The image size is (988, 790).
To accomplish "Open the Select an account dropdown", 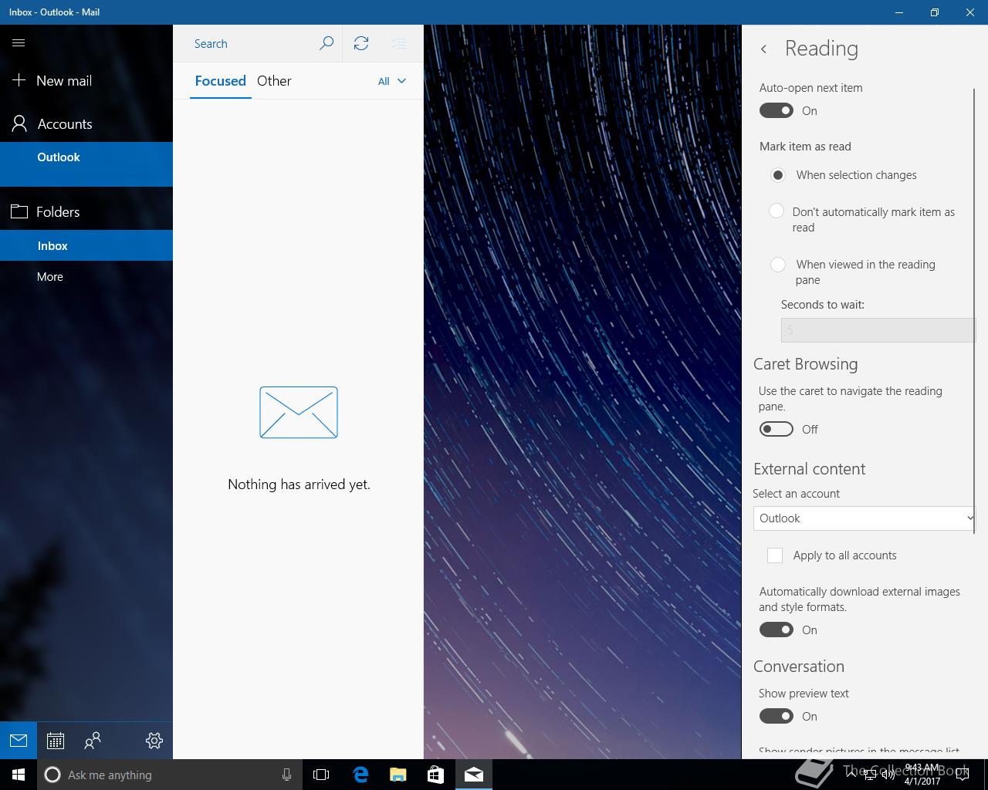I will pos(864,518).
